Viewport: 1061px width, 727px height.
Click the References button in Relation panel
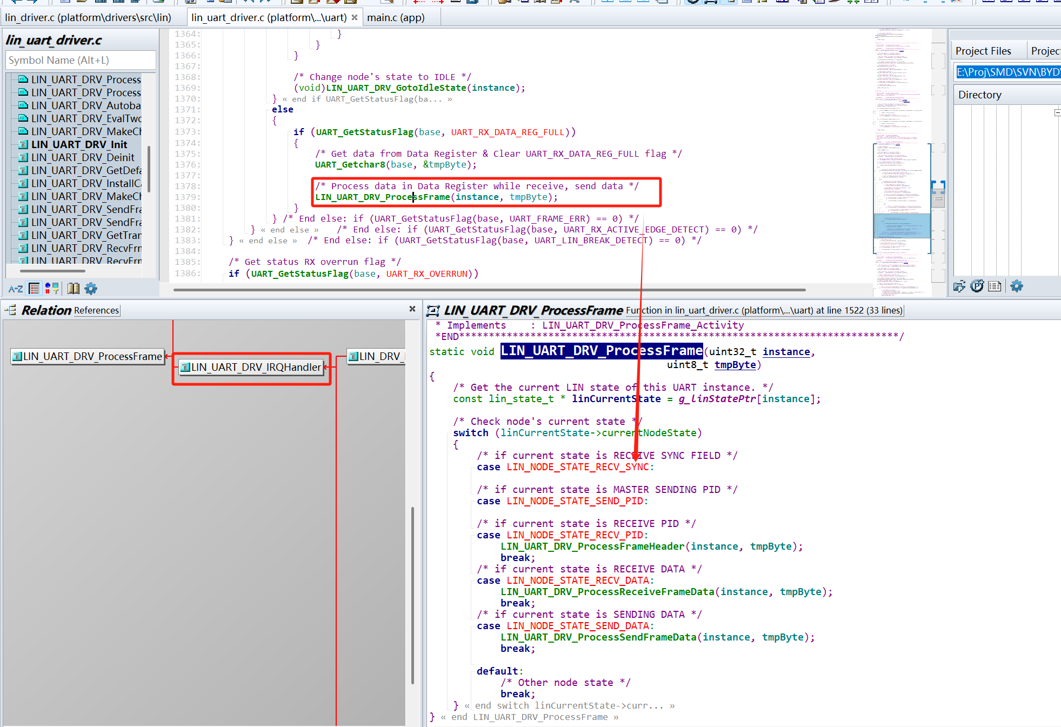click(96, 310)
